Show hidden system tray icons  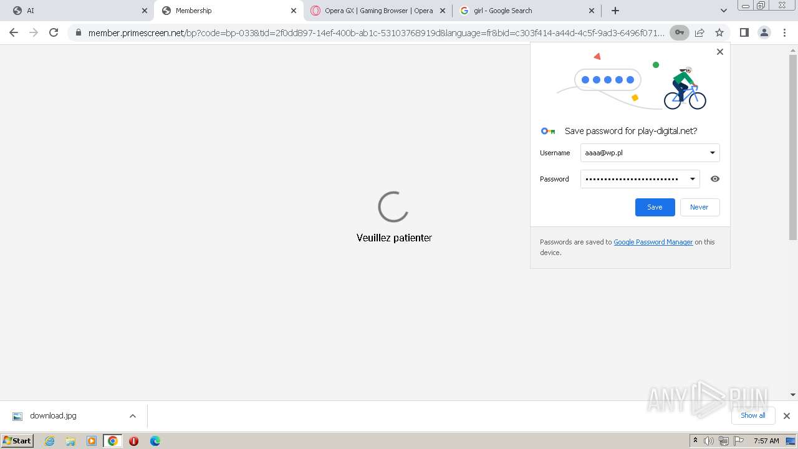[695, 441]
